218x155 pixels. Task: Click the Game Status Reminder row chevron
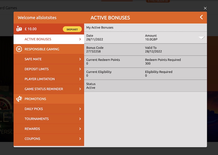tap(80, 89)
